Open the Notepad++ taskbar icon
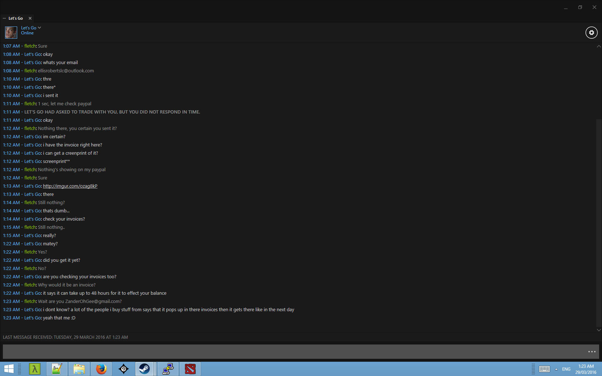This screenshot has height=376, width=602. click(x=57, y=368)
